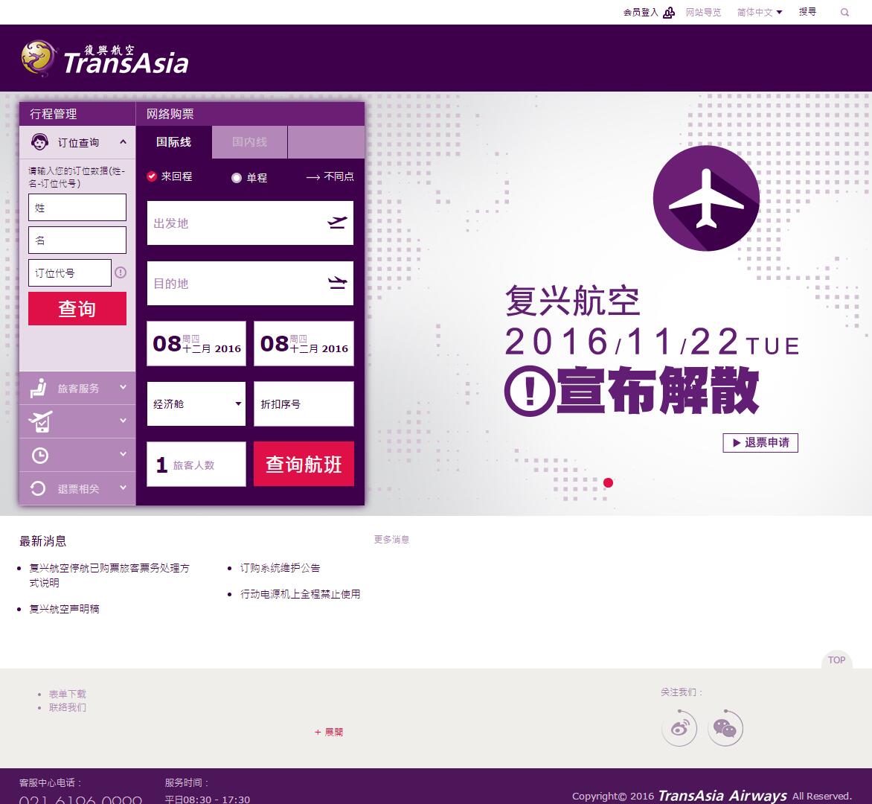Open the 行程管理 panel header
The image size is (872, 804).
[77, 114]
